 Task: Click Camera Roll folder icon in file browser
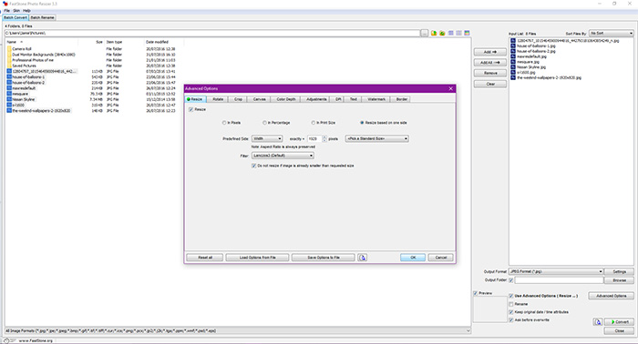[9, 49]
